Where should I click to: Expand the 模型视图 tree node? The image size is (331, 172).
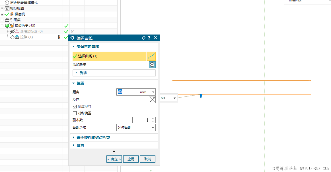coord(2,9)
